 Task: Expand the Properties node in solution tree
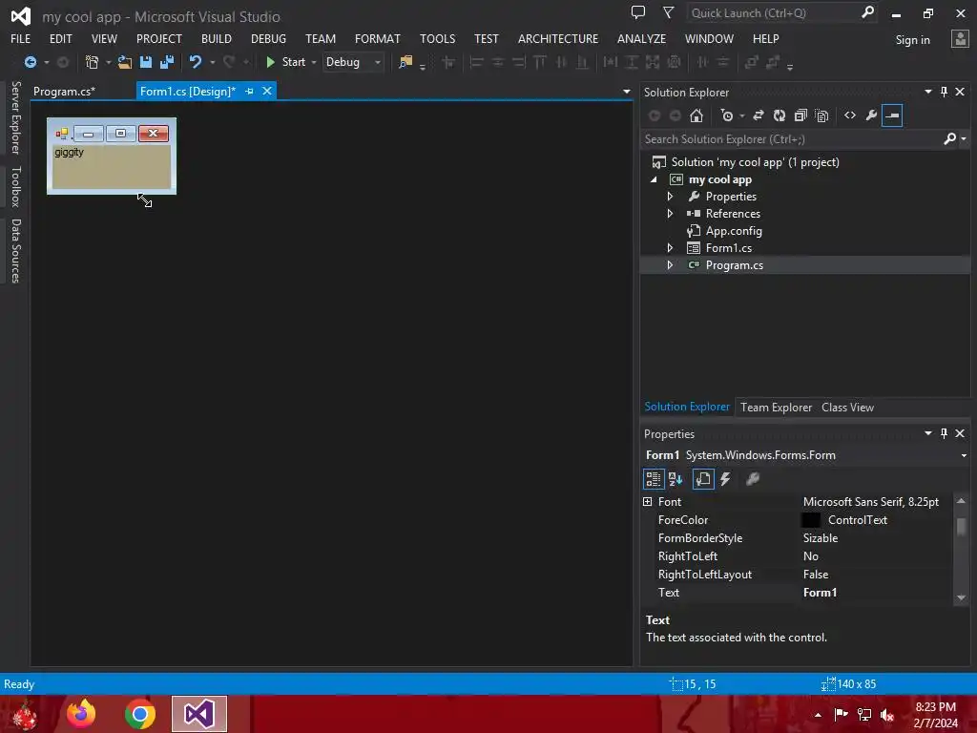(x=670, y=197)
